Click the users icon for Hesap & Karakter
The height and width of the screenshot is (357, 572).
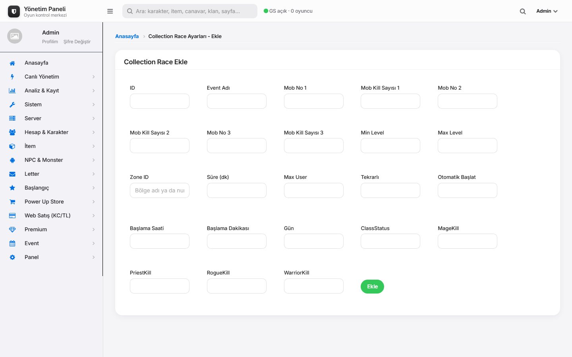[12, 132]
